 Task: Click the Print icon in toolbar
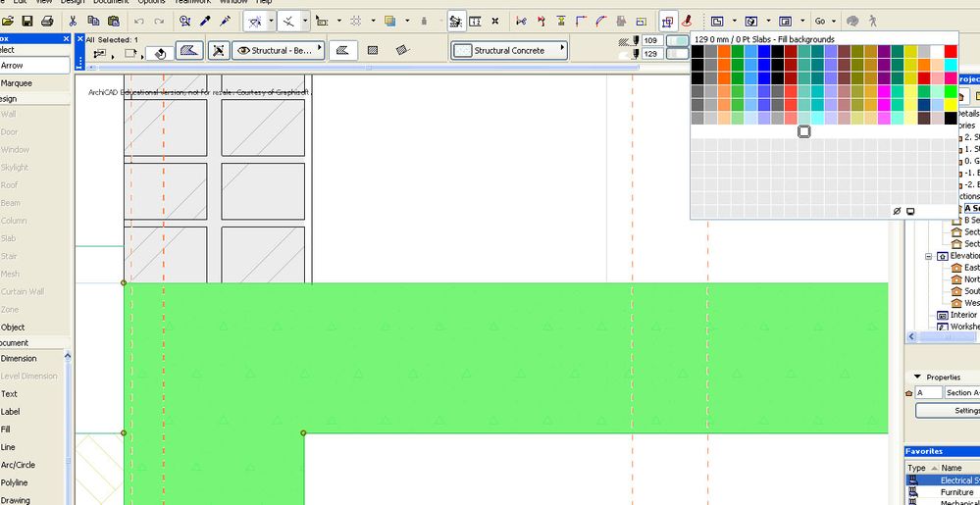(x=47, y=22)
